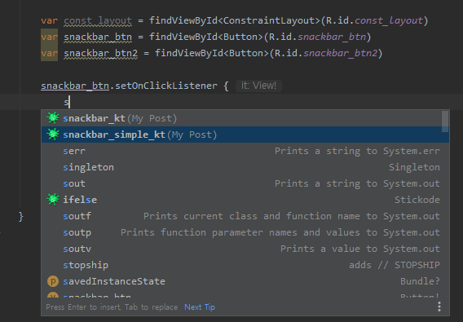The width and height of the screenshot is (463, 322).
Task: Click the const_layout variable name
Action: tap(98, 20)
